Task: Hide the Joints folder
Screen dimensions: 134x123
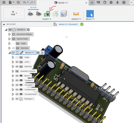Action: click(17, 62)
